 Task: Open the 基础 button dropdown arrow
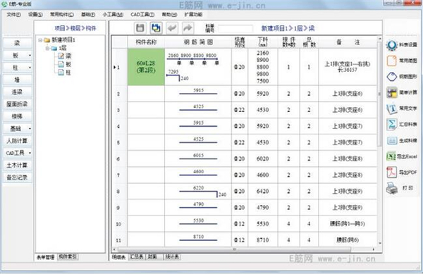(x=30, y=129)
